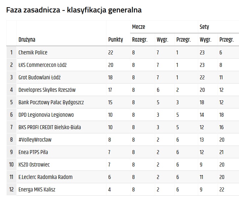Click DPD Legionovia Legionowo team name
This screenshot has height=197, width=239.
coord(46,115)
